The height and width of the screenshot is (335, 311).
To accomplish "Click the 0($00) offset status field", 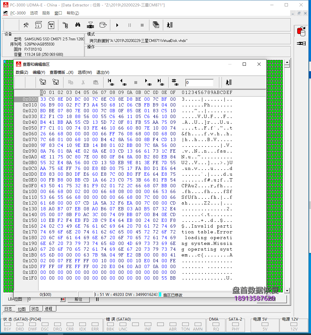I will click(45, 295).
